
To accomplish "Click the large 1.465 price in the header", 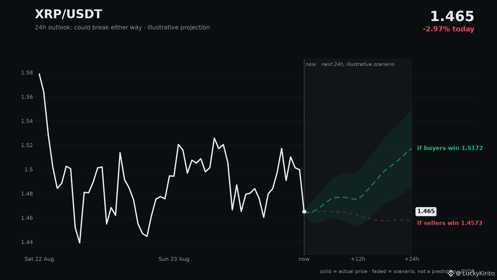I will point(452,17).
